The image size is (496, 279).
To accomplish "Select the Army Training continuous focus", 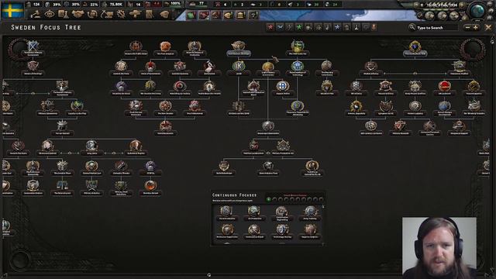I will (x=310, y=213).
